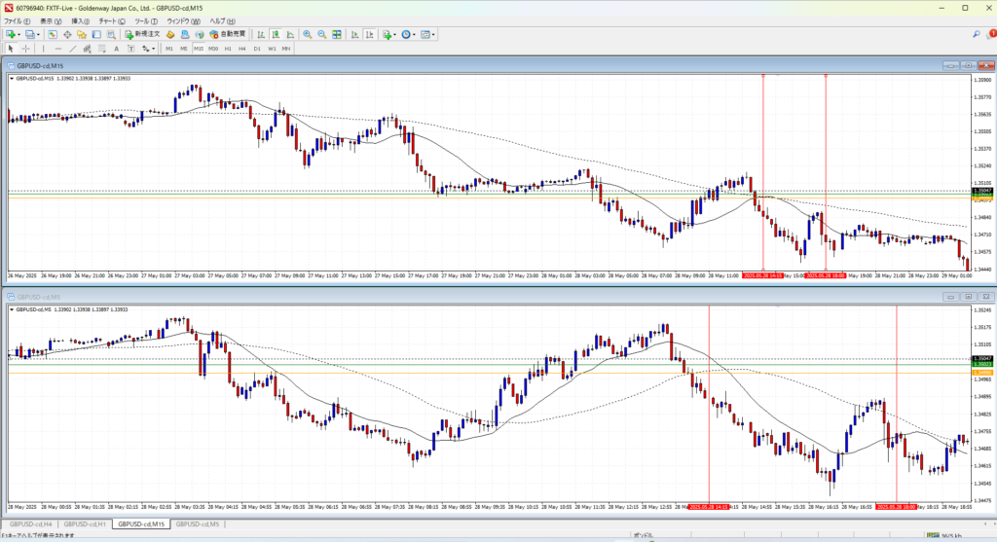This screenshot has height=542, width=997.
Task: Expand the profiles dropdown arrow
Action: click(x=38, y=34)
